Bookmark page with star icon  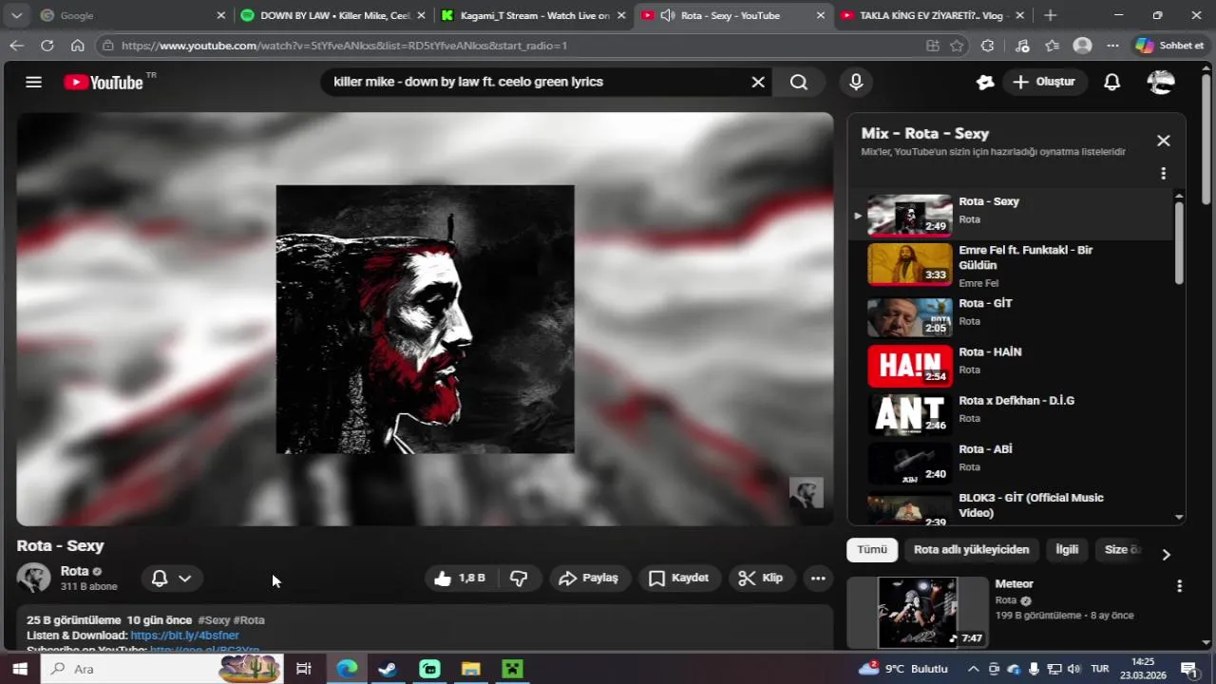[957, 46]
